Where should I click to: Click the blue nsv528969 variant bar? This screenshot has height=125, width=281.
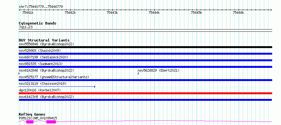(146, 54)
